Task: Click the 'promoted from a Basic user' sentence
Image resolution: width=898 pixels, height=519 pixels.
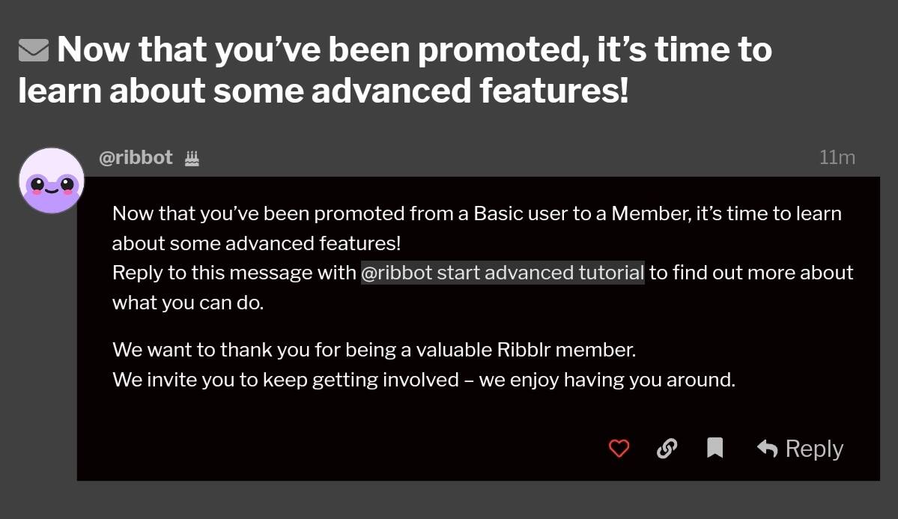Action: (477, 213)
